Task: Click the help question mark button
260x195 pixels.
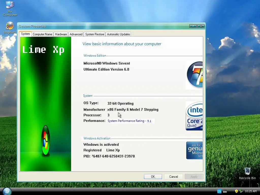Action: 193,26
